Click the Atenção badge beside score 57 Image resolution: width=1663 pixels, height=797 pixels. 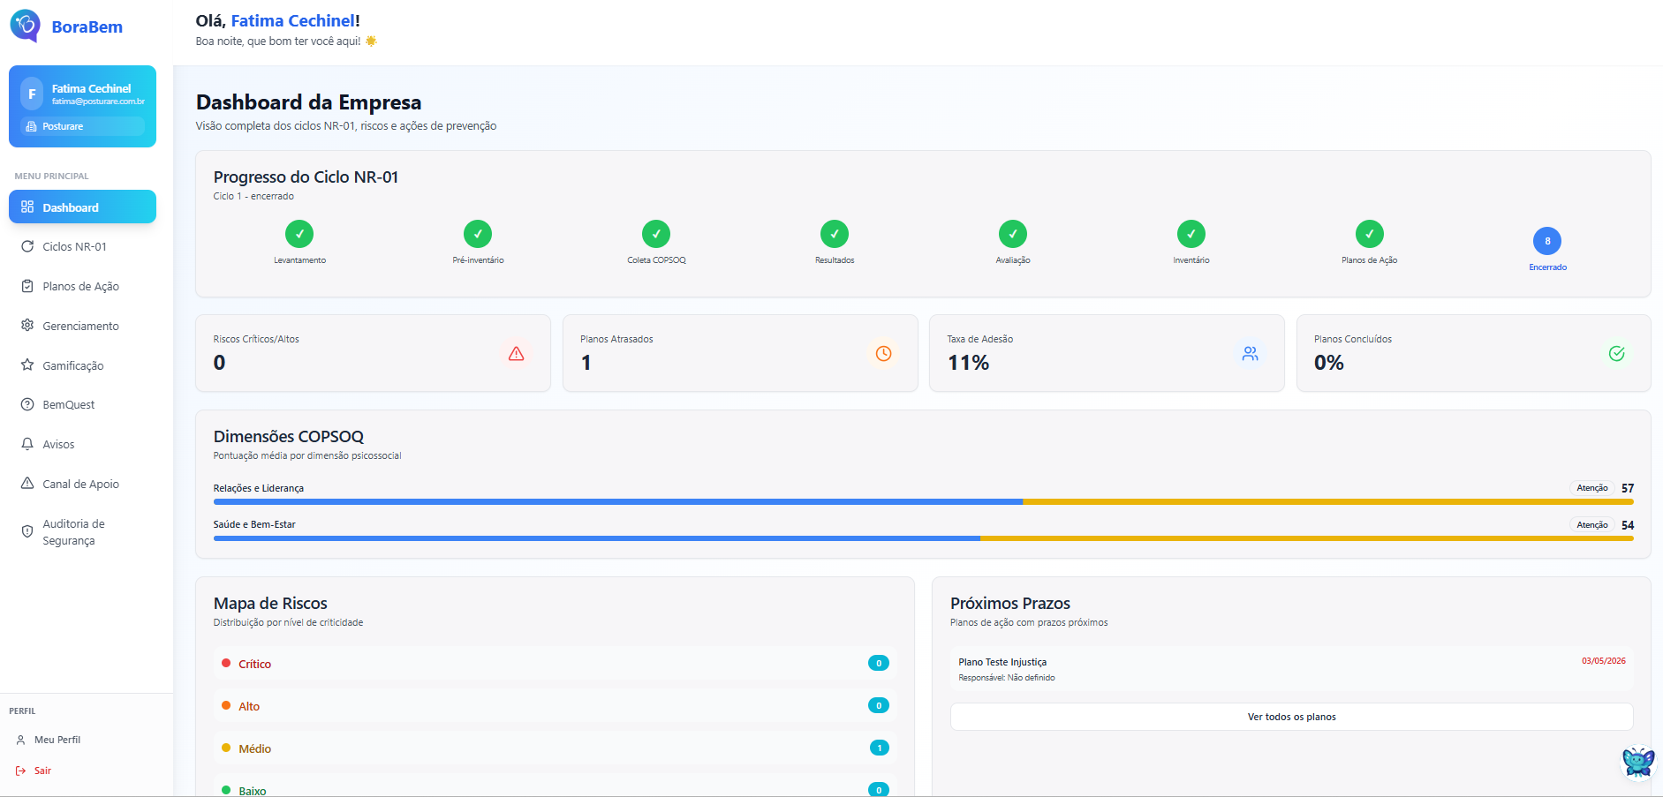[x=1592, y=488]
